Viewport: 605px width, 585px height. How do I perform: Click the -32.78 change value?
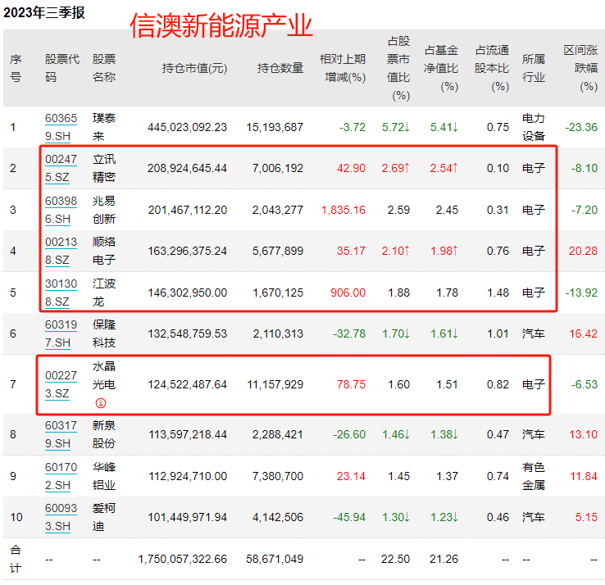click(349, 333)
